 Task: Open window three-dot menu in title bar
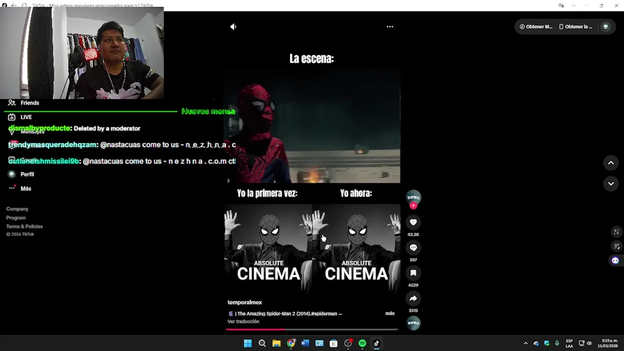[573, 5]
